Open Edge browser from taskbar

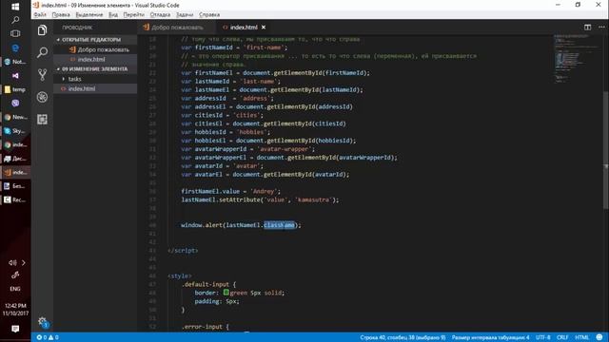(15, 47)
